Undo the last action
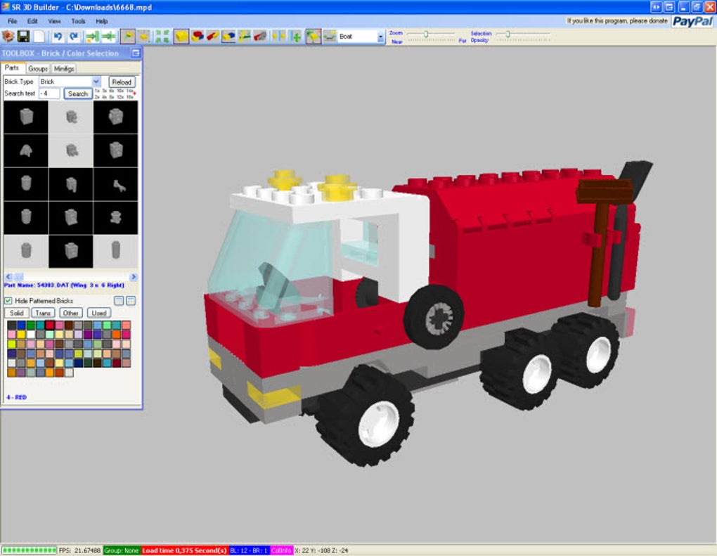Screen dimensions: 717x556 tap(58, 37)
